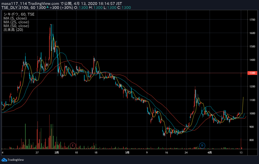Screen dimensions: 259x164
Task: Click the dividend D marker
Action: (x=202, y=145)
